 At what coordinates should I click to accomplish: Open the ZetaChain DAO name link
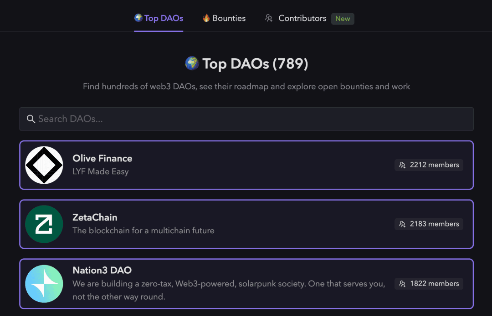coord(95,217)
